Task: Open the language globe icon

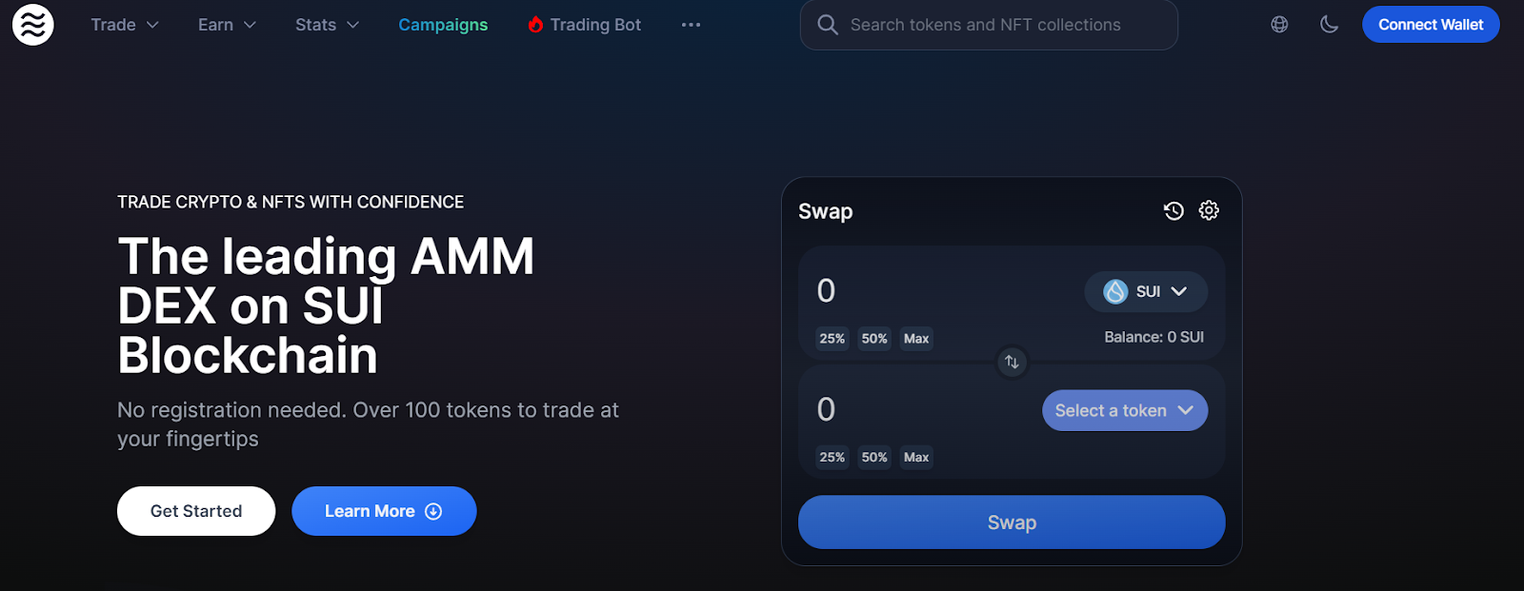Action: (x=1279, y=25)
